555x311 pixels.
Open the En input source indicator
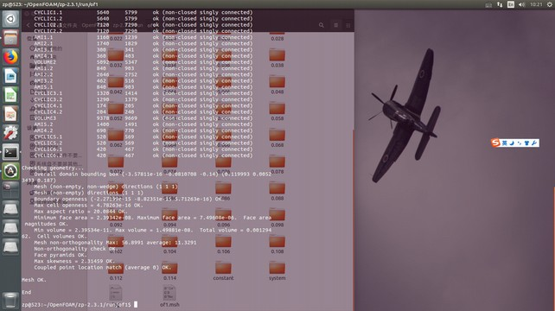click(x=510, y=4)
